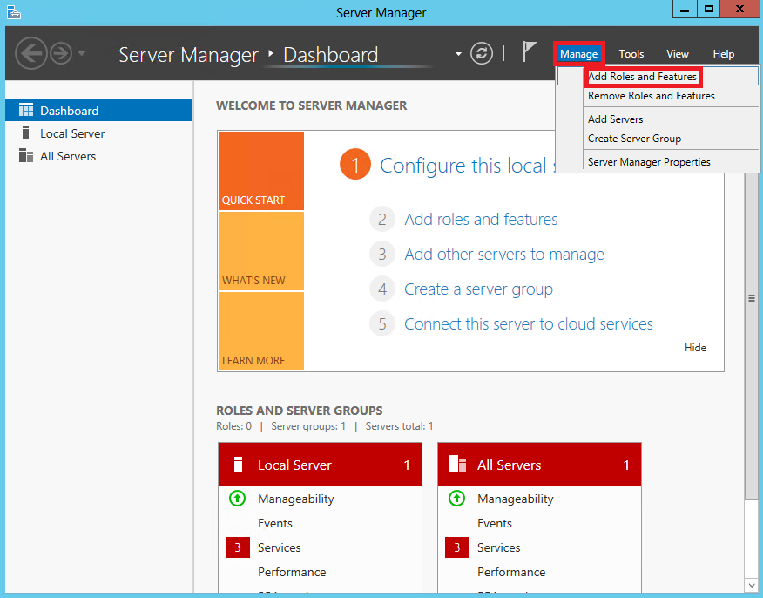Open Services under Local Server tile

point(280,547)
